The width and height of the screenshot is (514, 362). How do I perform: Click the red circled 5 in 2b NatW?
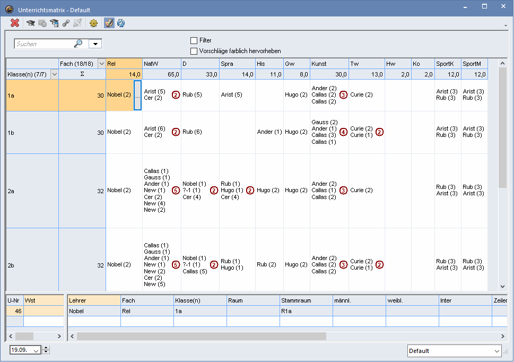click(176, 265)
